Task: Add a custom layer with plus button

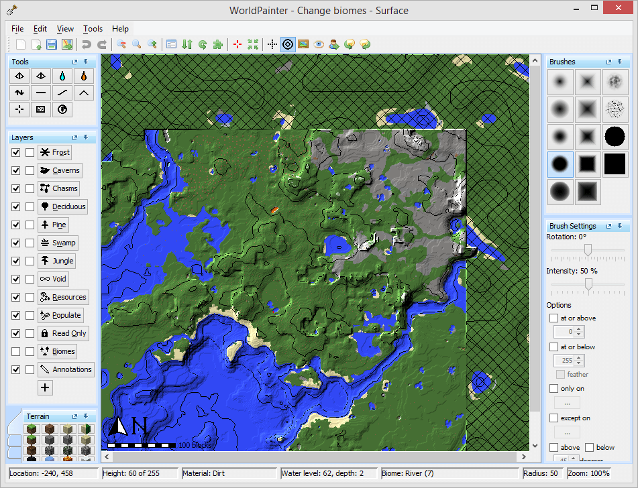Action: click(x=45, y=387)
